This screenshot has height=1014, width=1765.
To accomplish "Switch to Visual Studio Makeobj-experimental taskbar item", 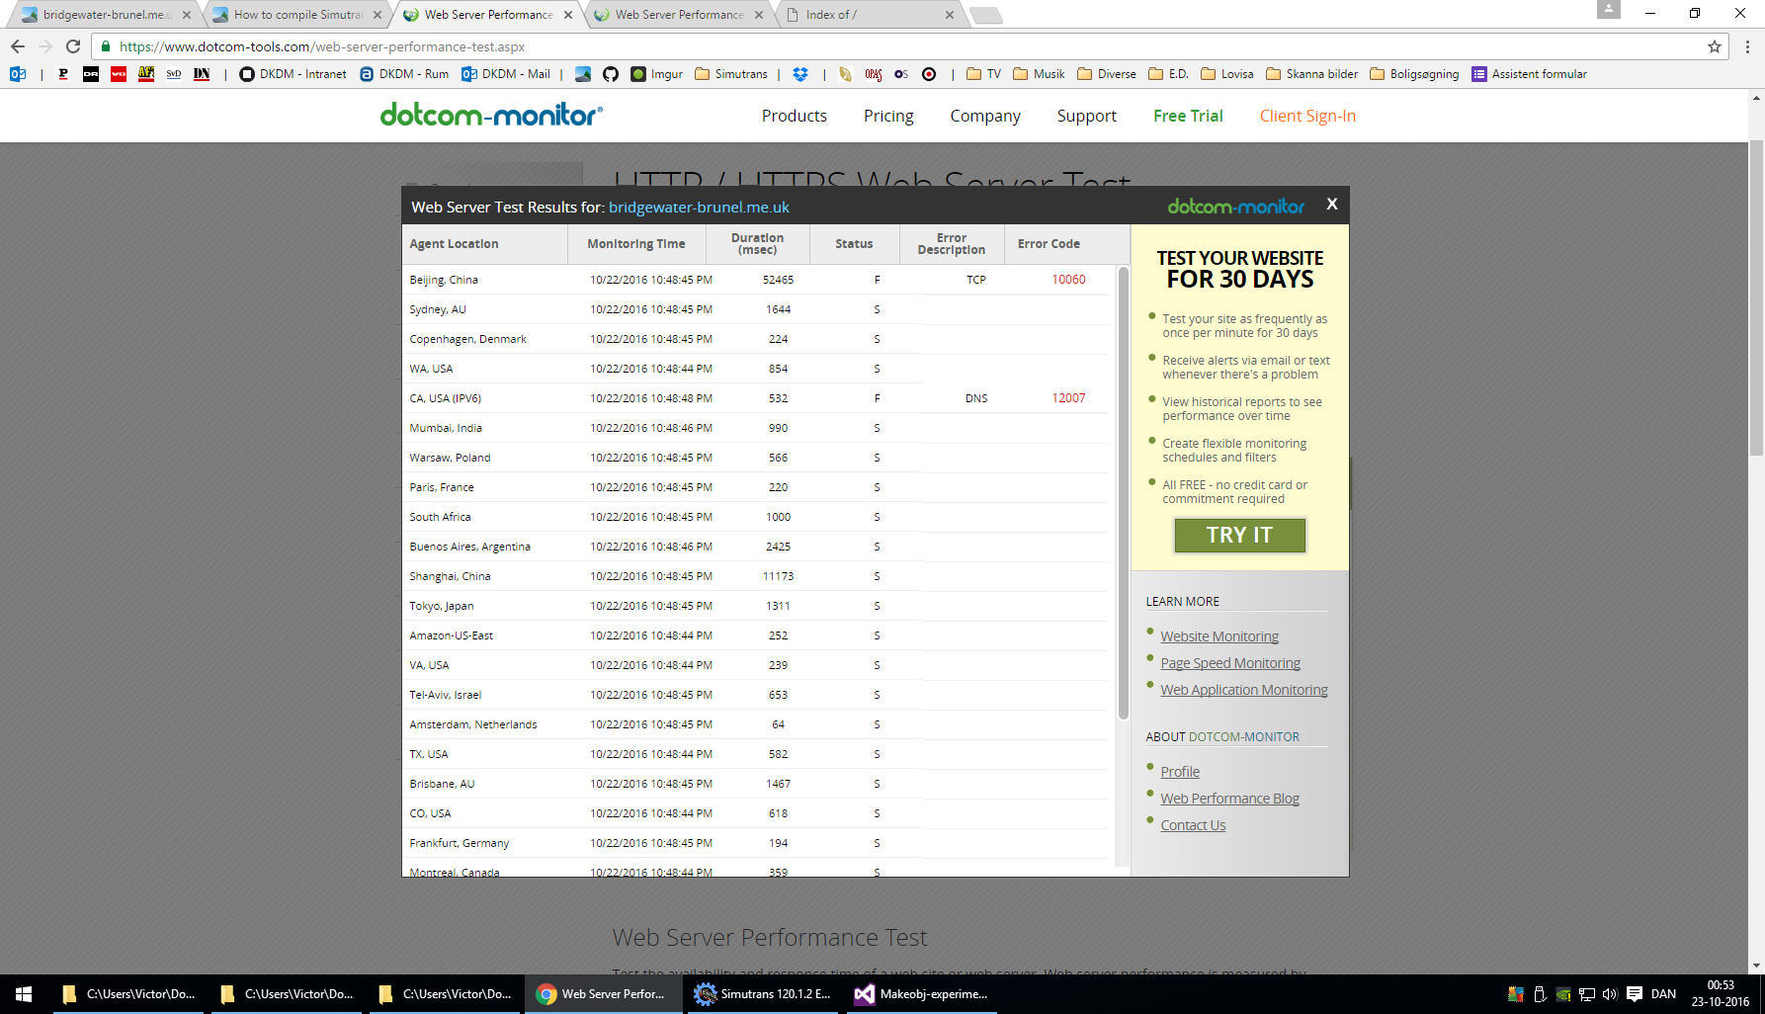I will tap(920, 994).
